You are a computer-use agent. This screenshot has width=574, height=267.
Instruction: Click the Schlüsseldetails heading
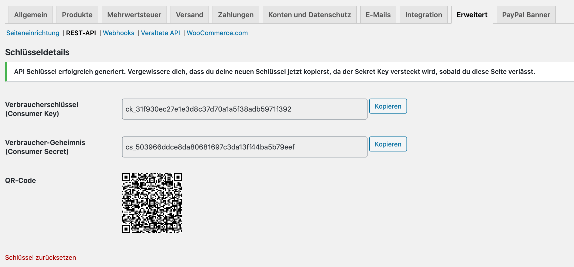click(x=37, y=52)
